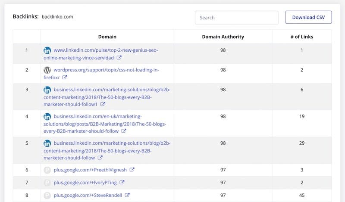Click the WordPress favicon in row 2
Image resolution: width=345 pixels, height=202 pixels.
pos(47,70)
